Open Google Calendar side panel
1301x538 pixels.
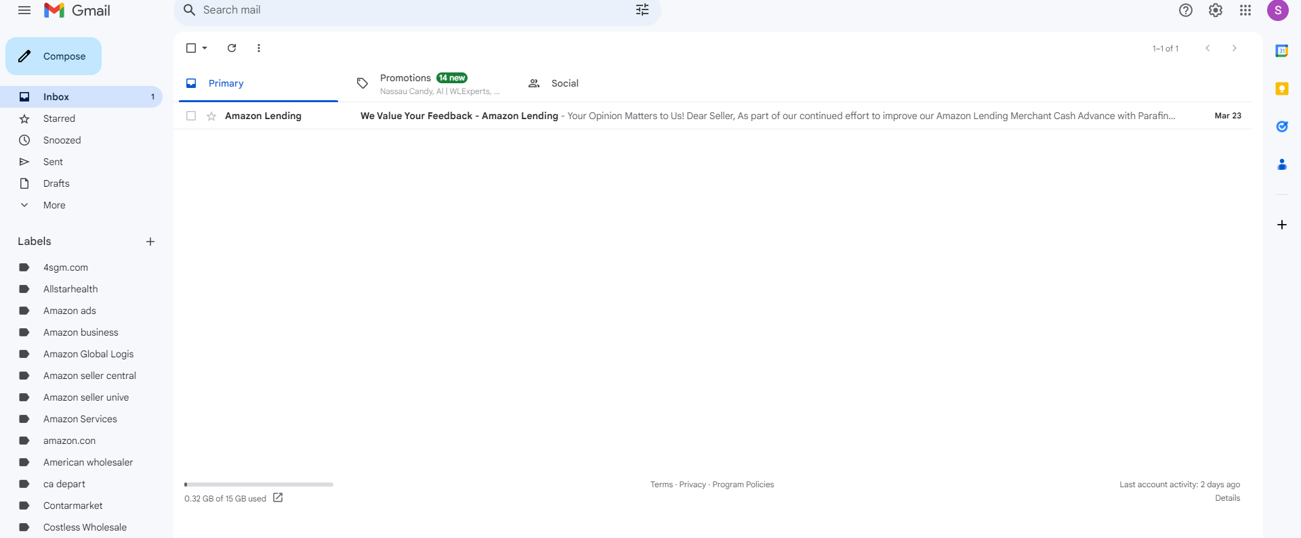pyautogui.click(x=1282, y=51)
